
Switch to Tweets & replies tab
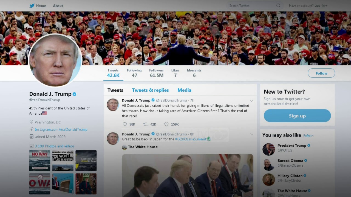(x=150, y=90)
